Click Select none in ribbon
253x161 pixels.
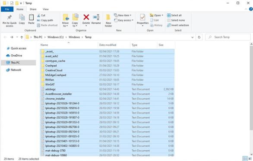click(x=176, y=20)
